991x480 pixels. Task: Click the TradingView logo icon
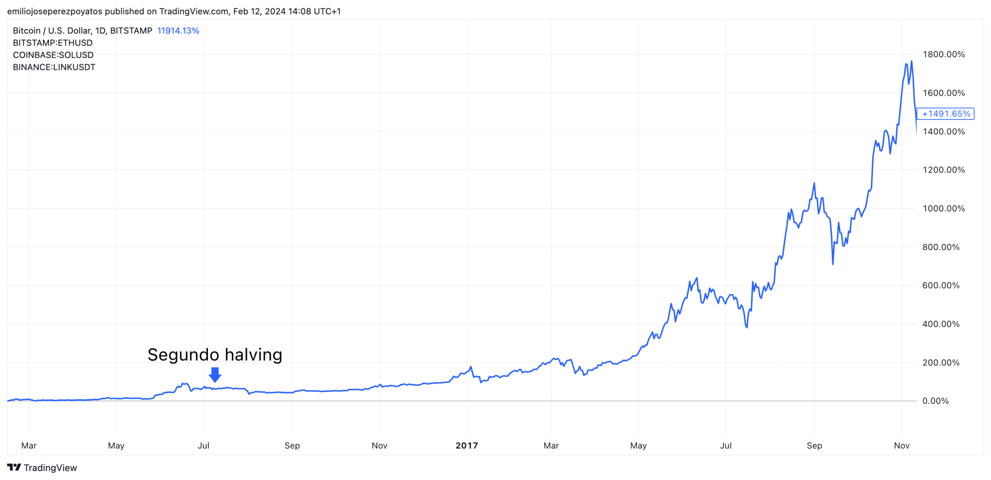(14, 467)
